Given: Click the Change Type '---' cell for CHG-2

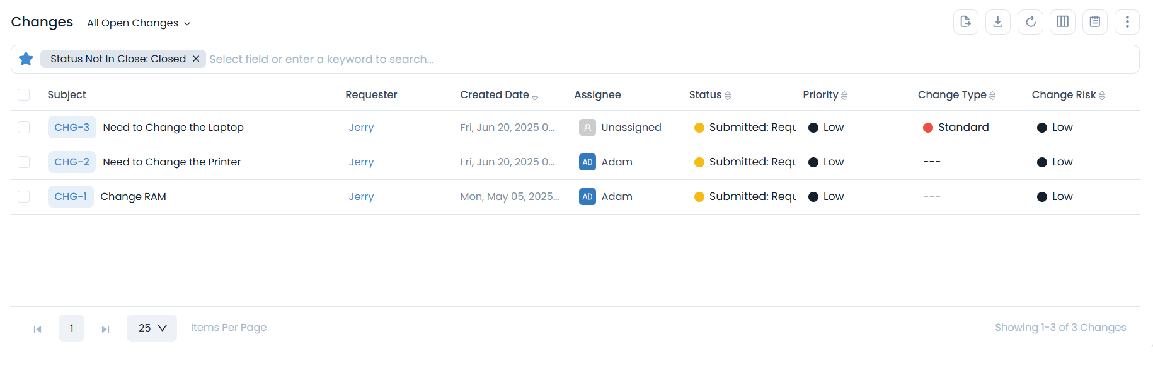Looking at the screenshot, I should (932, 162).
